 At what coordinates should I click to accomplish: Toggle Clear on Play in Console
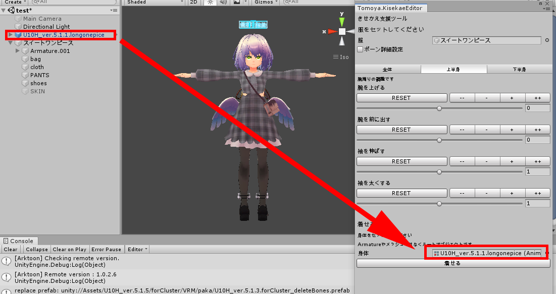point(70,249)
